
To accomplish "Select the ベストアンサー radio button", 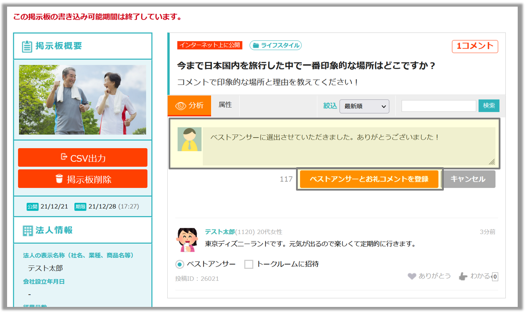I will point(180,264).
